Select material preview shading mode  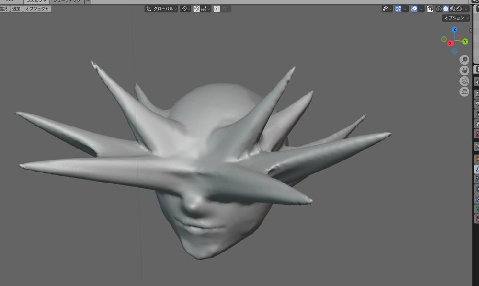point(452,9)
